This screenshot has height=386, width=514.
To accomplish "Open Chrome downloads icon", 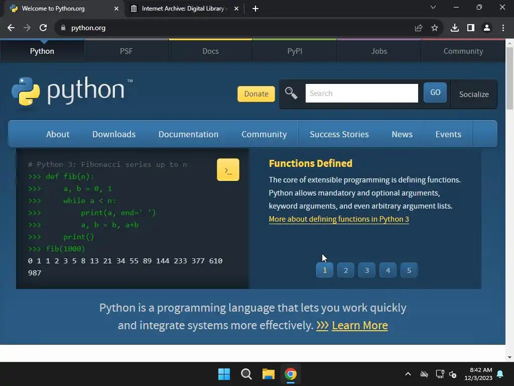I will 455,28.
